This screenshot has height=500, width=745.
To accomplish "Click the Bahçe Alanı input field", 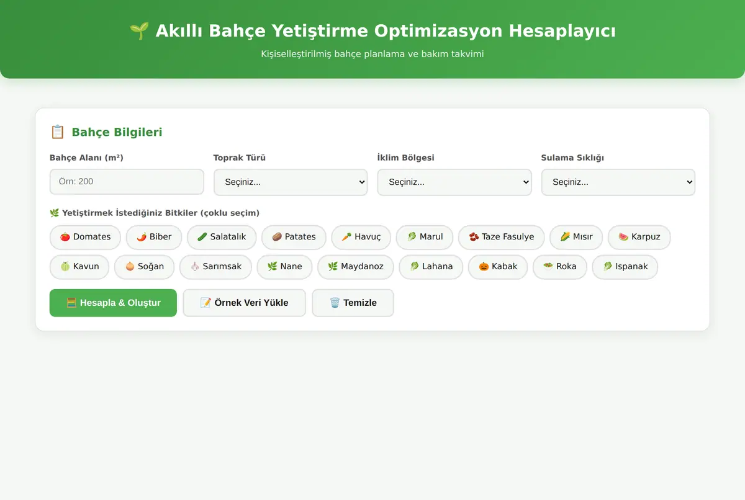I will [127, 182].
